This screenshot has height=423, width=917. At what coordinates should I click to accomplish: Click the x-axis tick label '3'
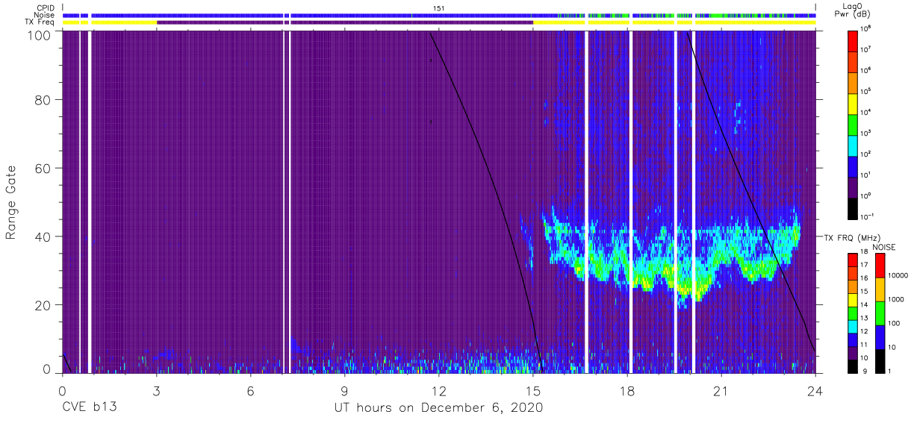click(x=156, y=389)
